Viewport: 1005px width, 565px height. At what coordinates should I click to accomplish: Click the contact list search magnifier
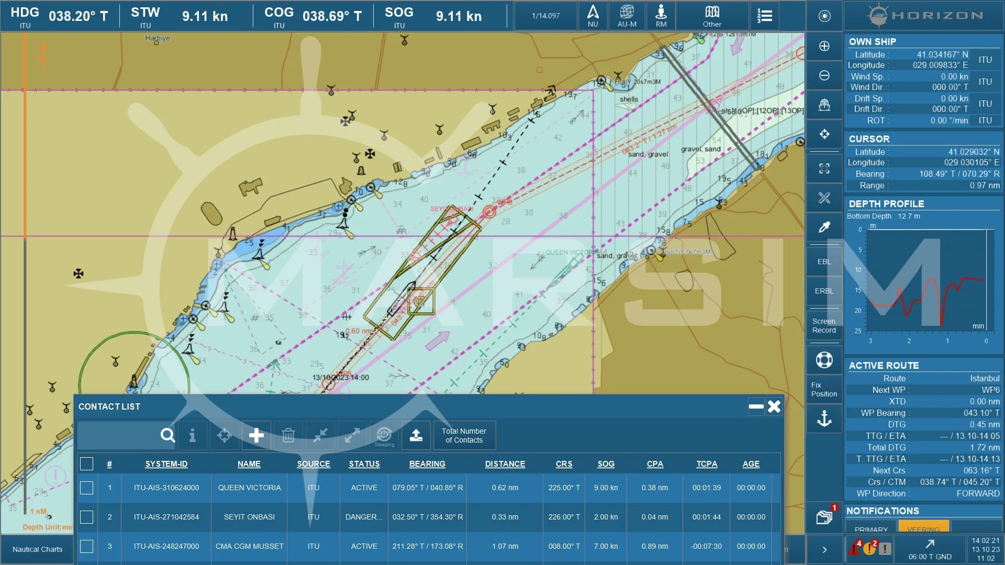coord(167,435)
